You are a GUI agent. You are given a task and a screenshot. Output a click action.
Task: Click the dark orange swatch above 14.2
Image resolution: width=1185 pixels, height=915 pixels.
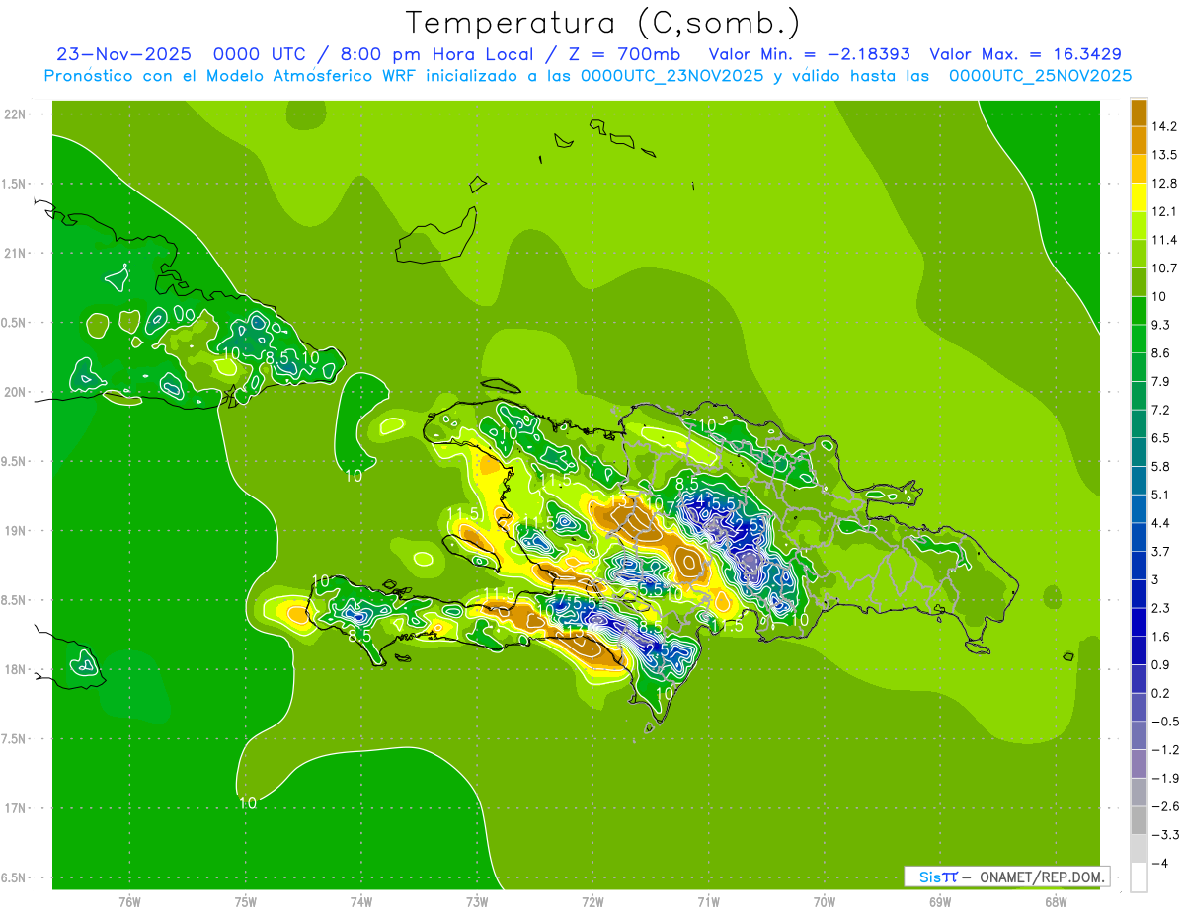click(x=1139, y=113)
